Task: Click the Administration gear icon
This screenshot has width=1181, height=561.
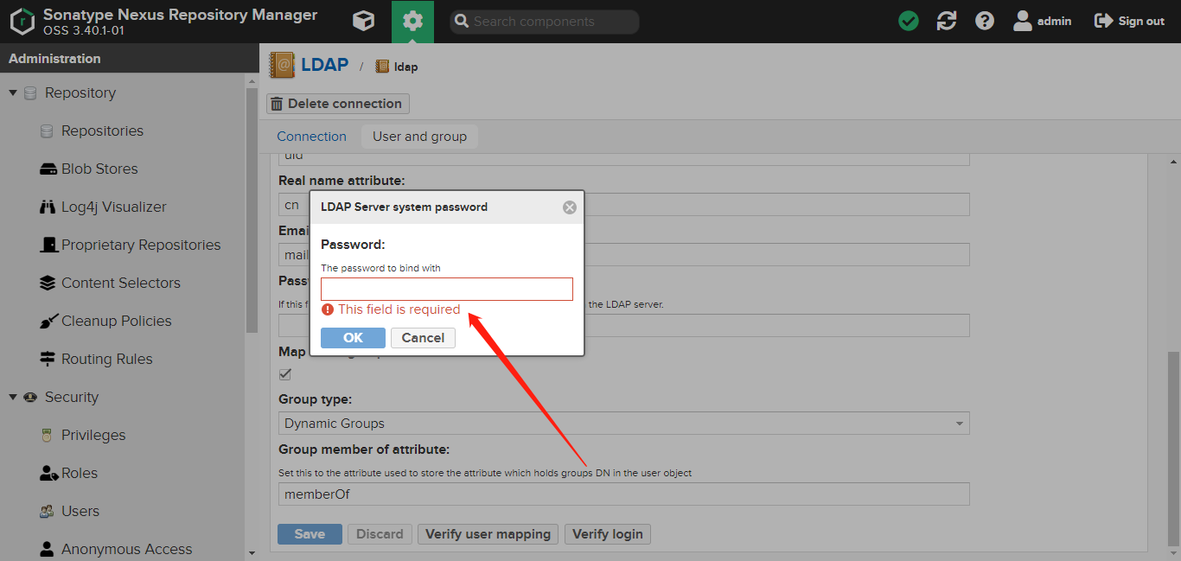Action: click(x=412, y=22)
